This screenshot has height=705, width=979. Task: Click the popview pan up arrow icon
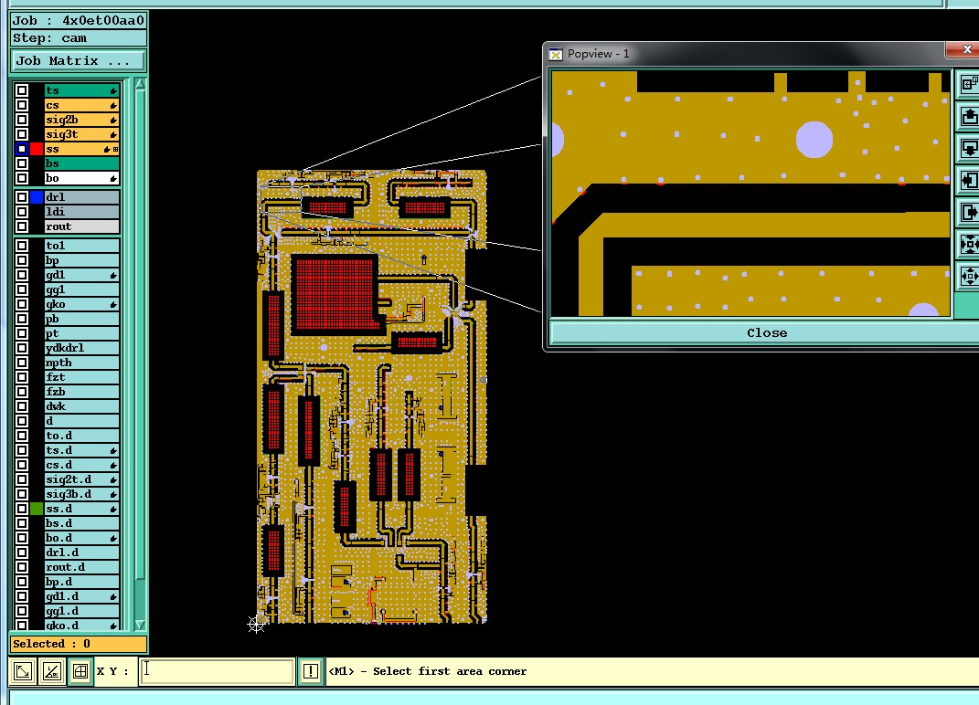(x=968, y=115)
